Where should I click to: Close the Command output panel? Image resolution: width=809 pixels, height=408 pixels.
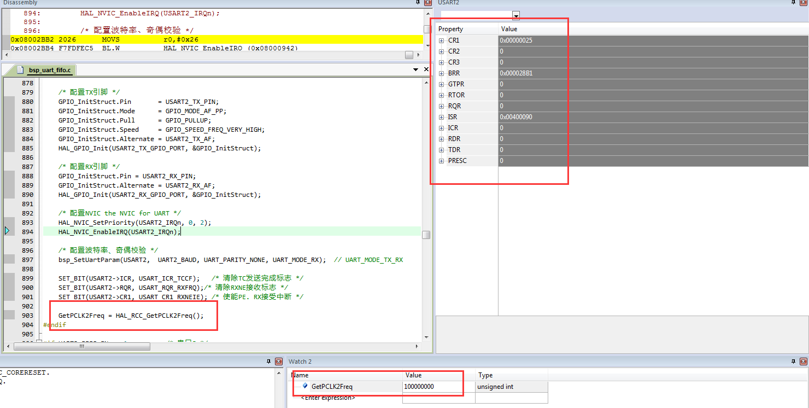click(278, 362)
